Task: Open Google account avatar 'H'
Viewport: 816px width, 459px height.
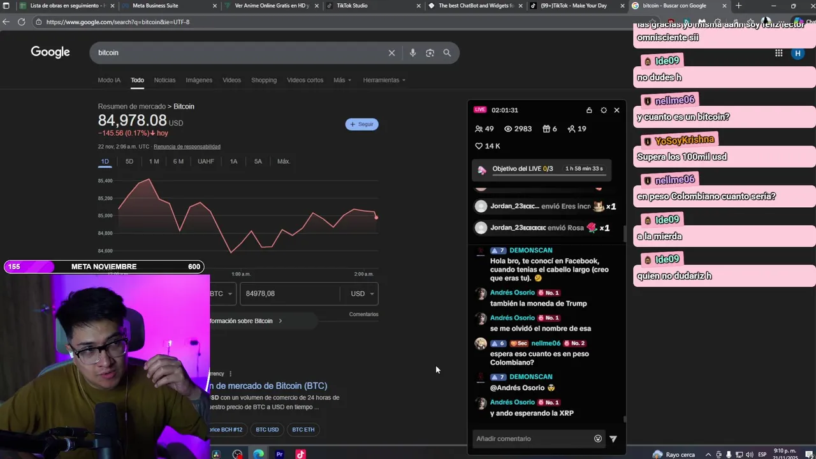Action: click(x=798, y=54)
